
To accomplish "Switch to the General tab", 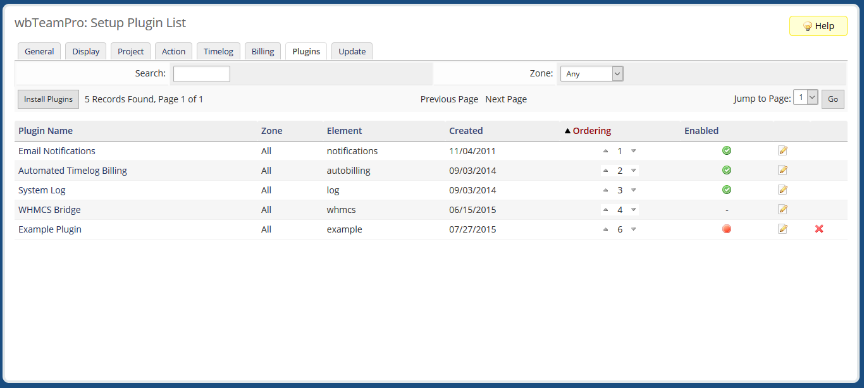I will (x=39, y=52).
